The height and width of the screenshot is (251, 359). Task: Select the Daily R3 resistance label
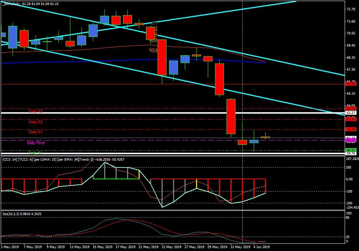36,112
